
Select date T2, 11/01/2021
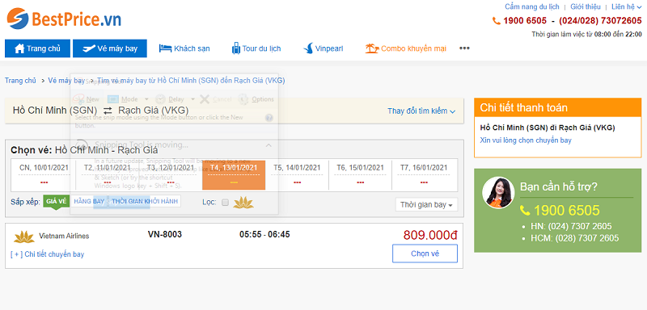coord(107,174)
